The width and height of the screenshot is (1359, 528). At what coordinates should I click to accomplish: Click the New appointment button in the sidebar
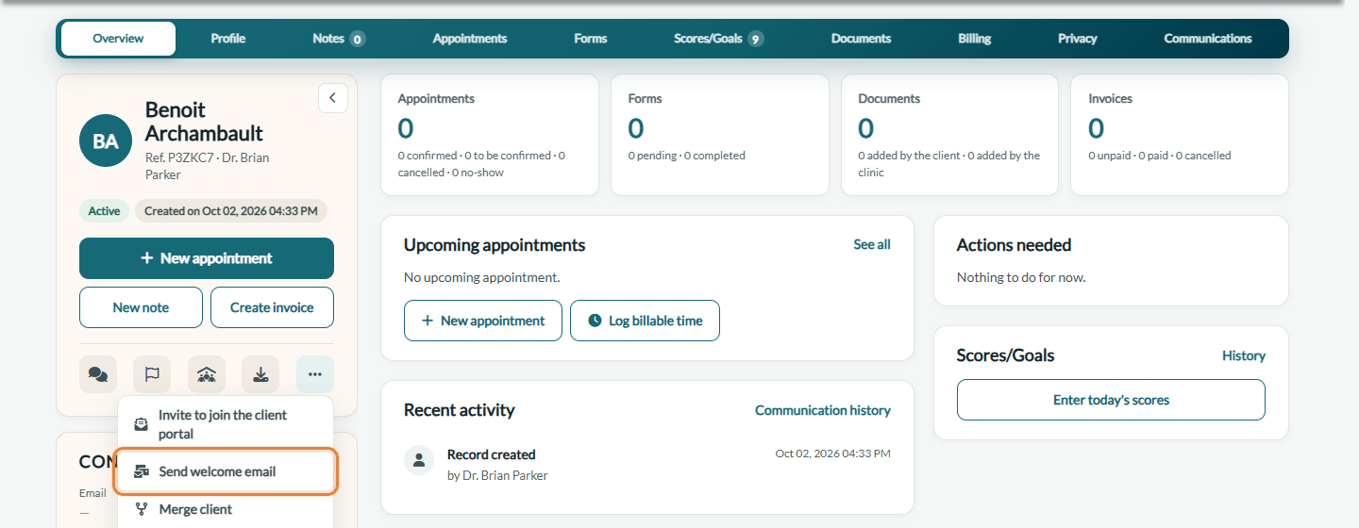207,258
